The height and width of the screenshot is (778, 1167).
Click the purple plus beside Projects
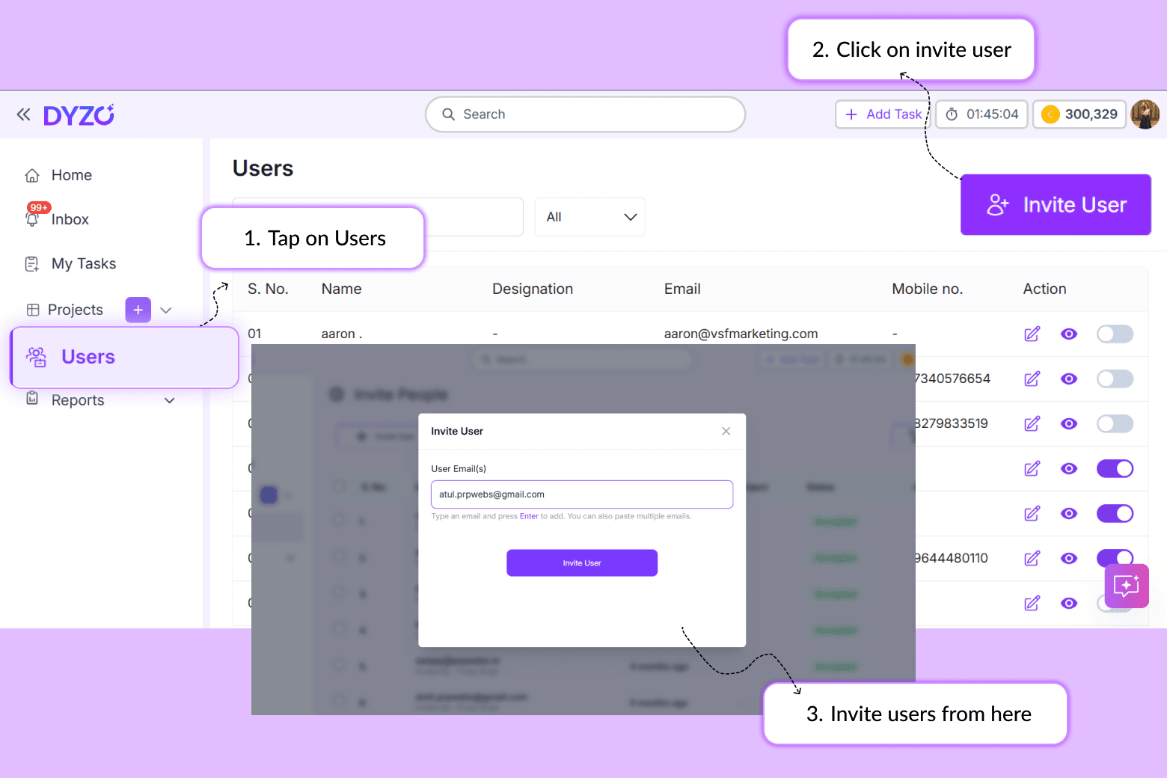138,310
